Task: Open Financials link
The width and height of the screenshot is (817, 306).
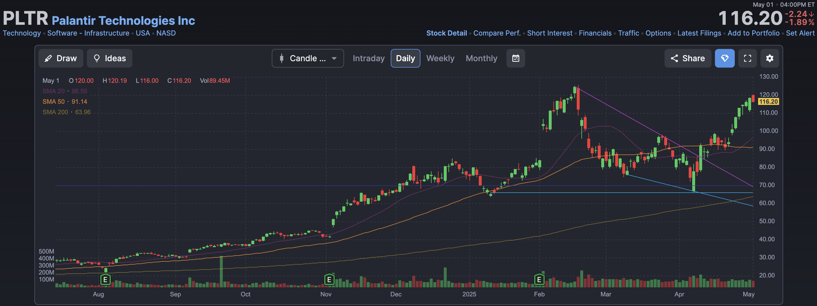Action: point(595,33)
